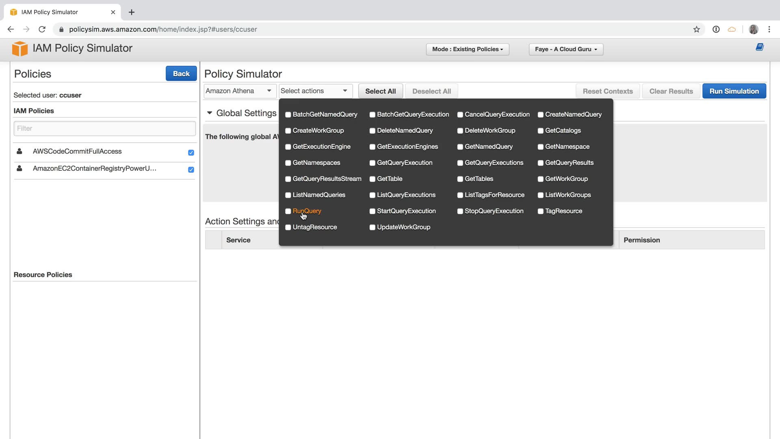
Task: Click the browser back arrow
Action: [11, 29]
